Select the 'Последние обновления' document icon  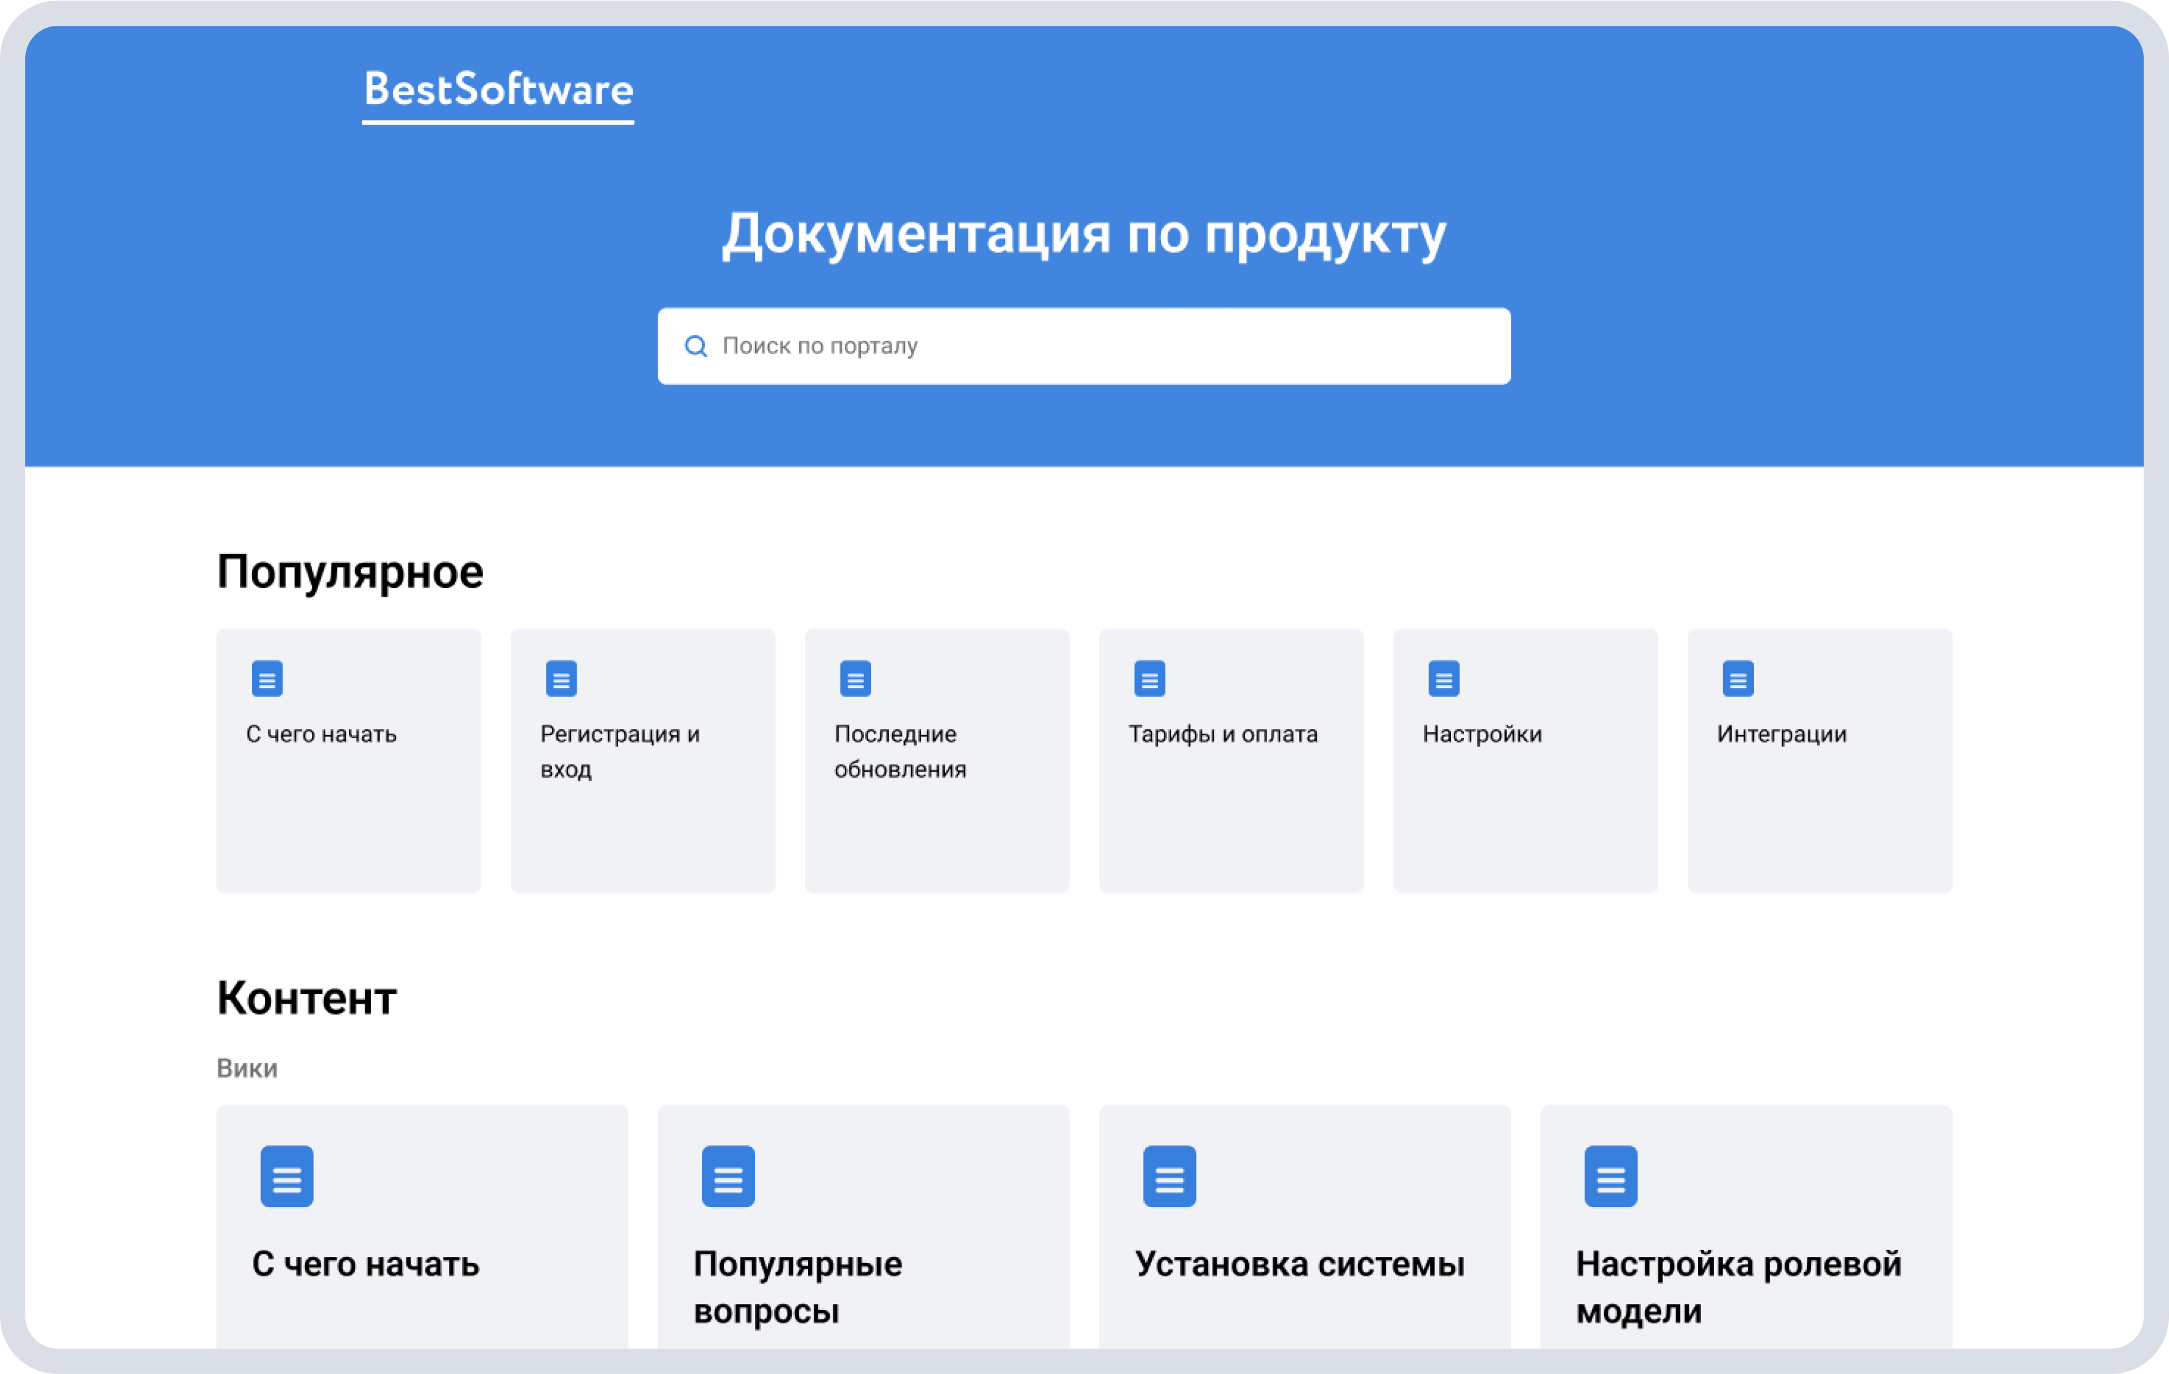(856, 679)
